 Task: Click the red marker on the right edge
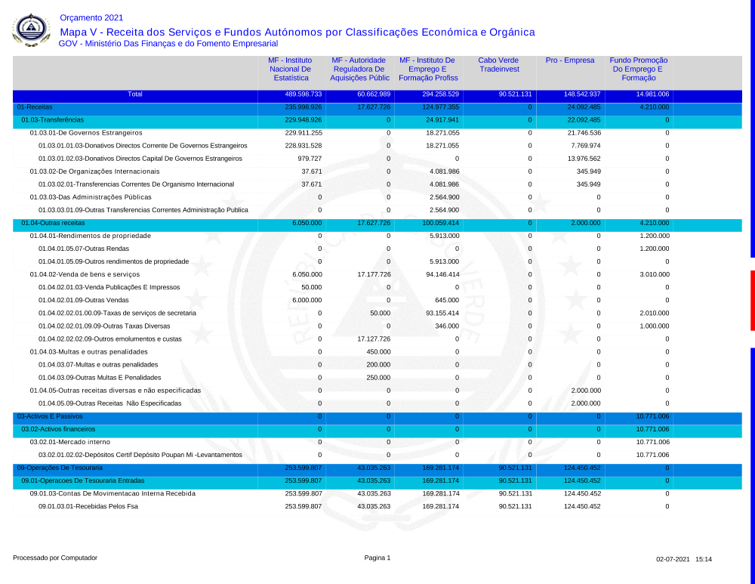(x=752, y=300)
